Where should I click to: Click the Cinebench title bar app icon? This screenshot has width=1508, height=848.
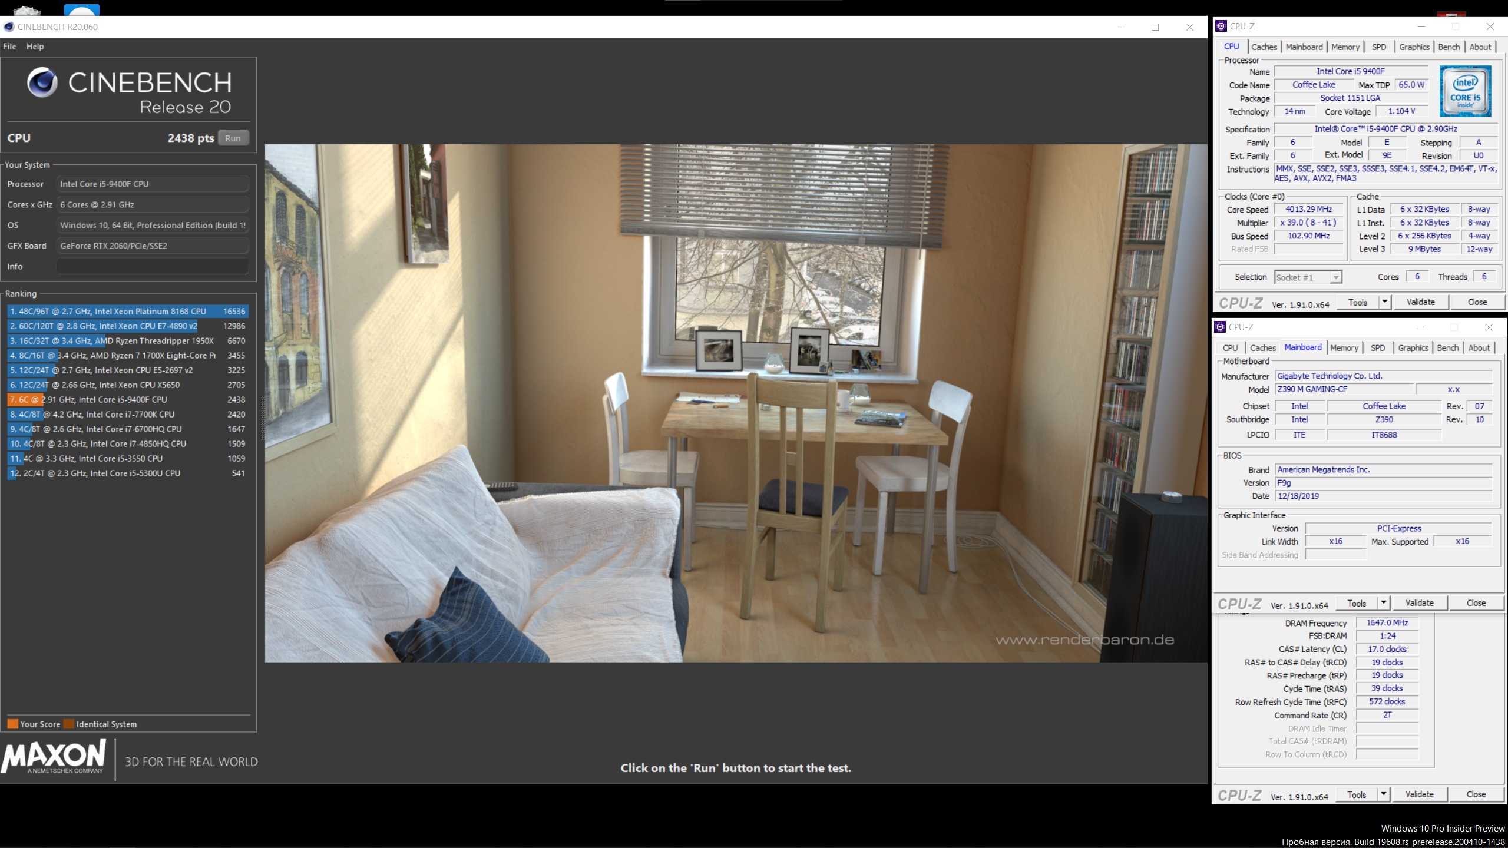(x=8, y=26)
